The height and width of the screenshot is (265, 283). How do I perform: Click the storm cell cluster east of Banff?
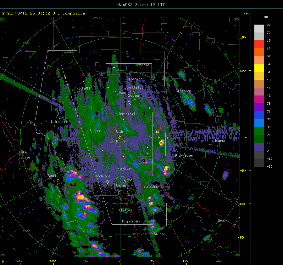pyautogui.click(x=74, y=175)
